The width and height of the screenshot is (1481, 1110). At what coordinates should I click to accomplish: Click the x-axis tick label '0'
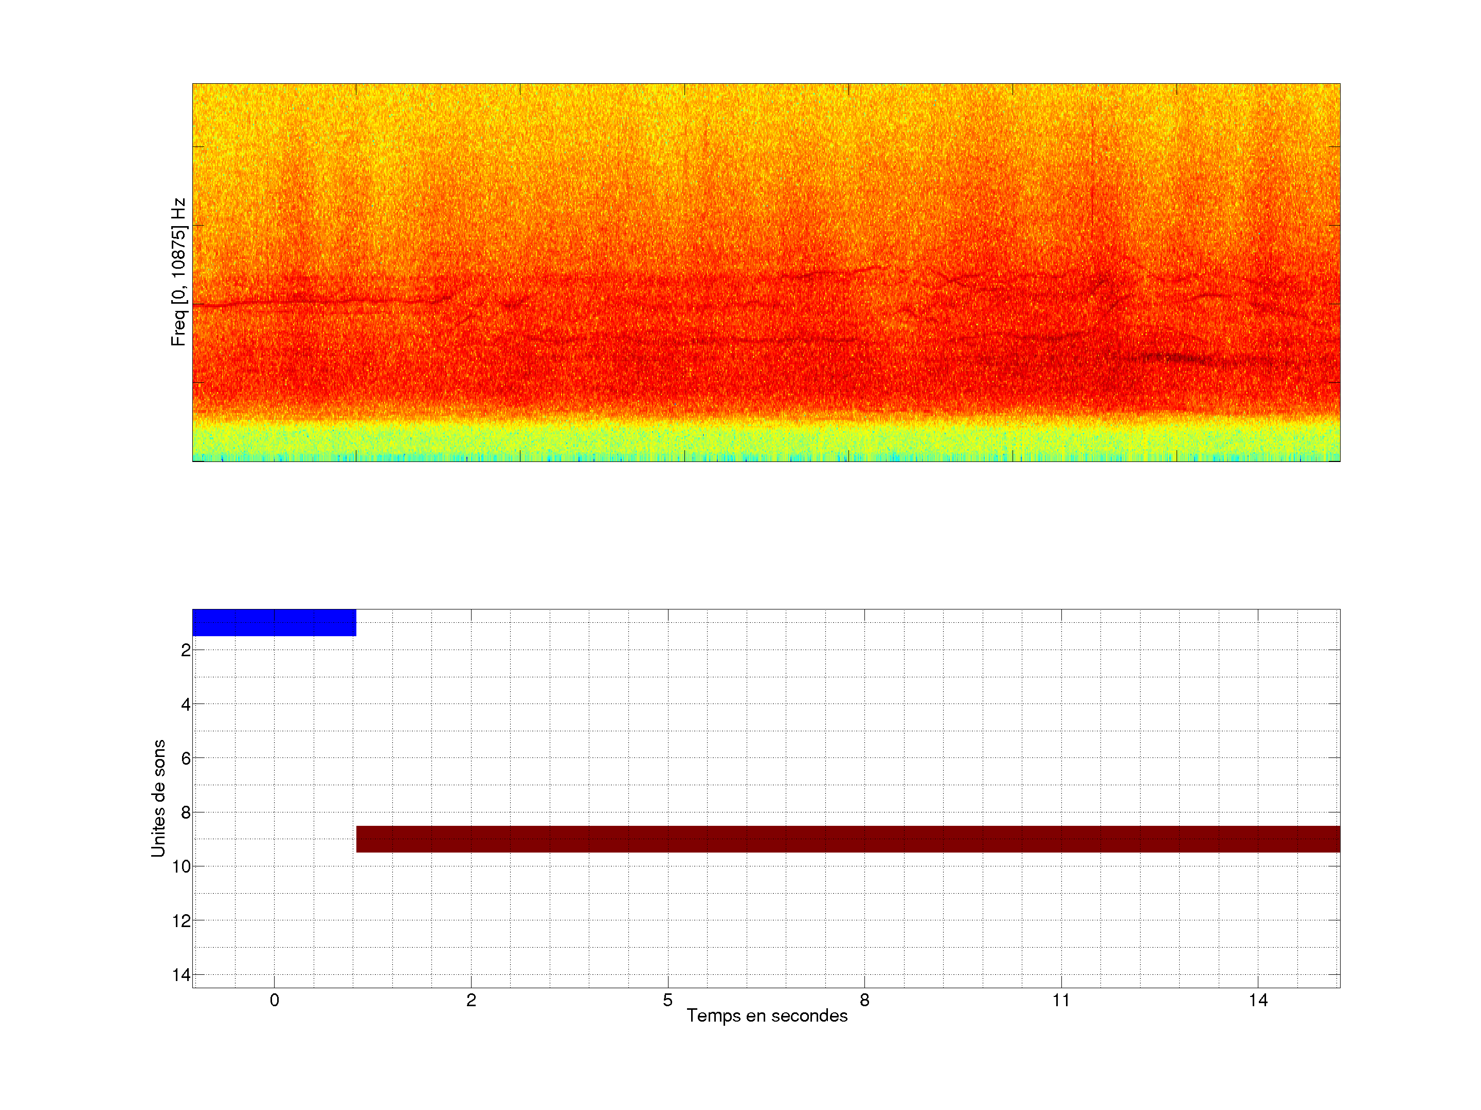[x=274, y=1000]
